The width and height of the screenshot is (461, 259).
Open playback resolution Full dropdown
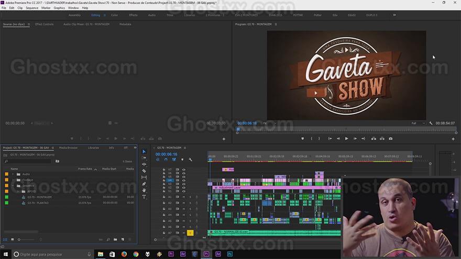pyautogui.click(x=418, y=123)
